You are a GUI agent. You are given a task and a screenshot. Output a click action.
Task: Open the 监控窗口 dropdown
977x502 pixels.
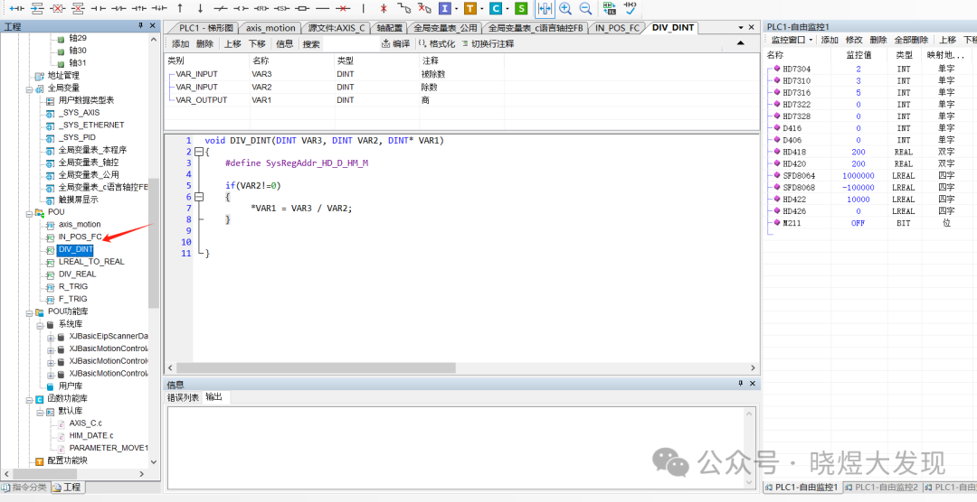click(x=792, y=39)
